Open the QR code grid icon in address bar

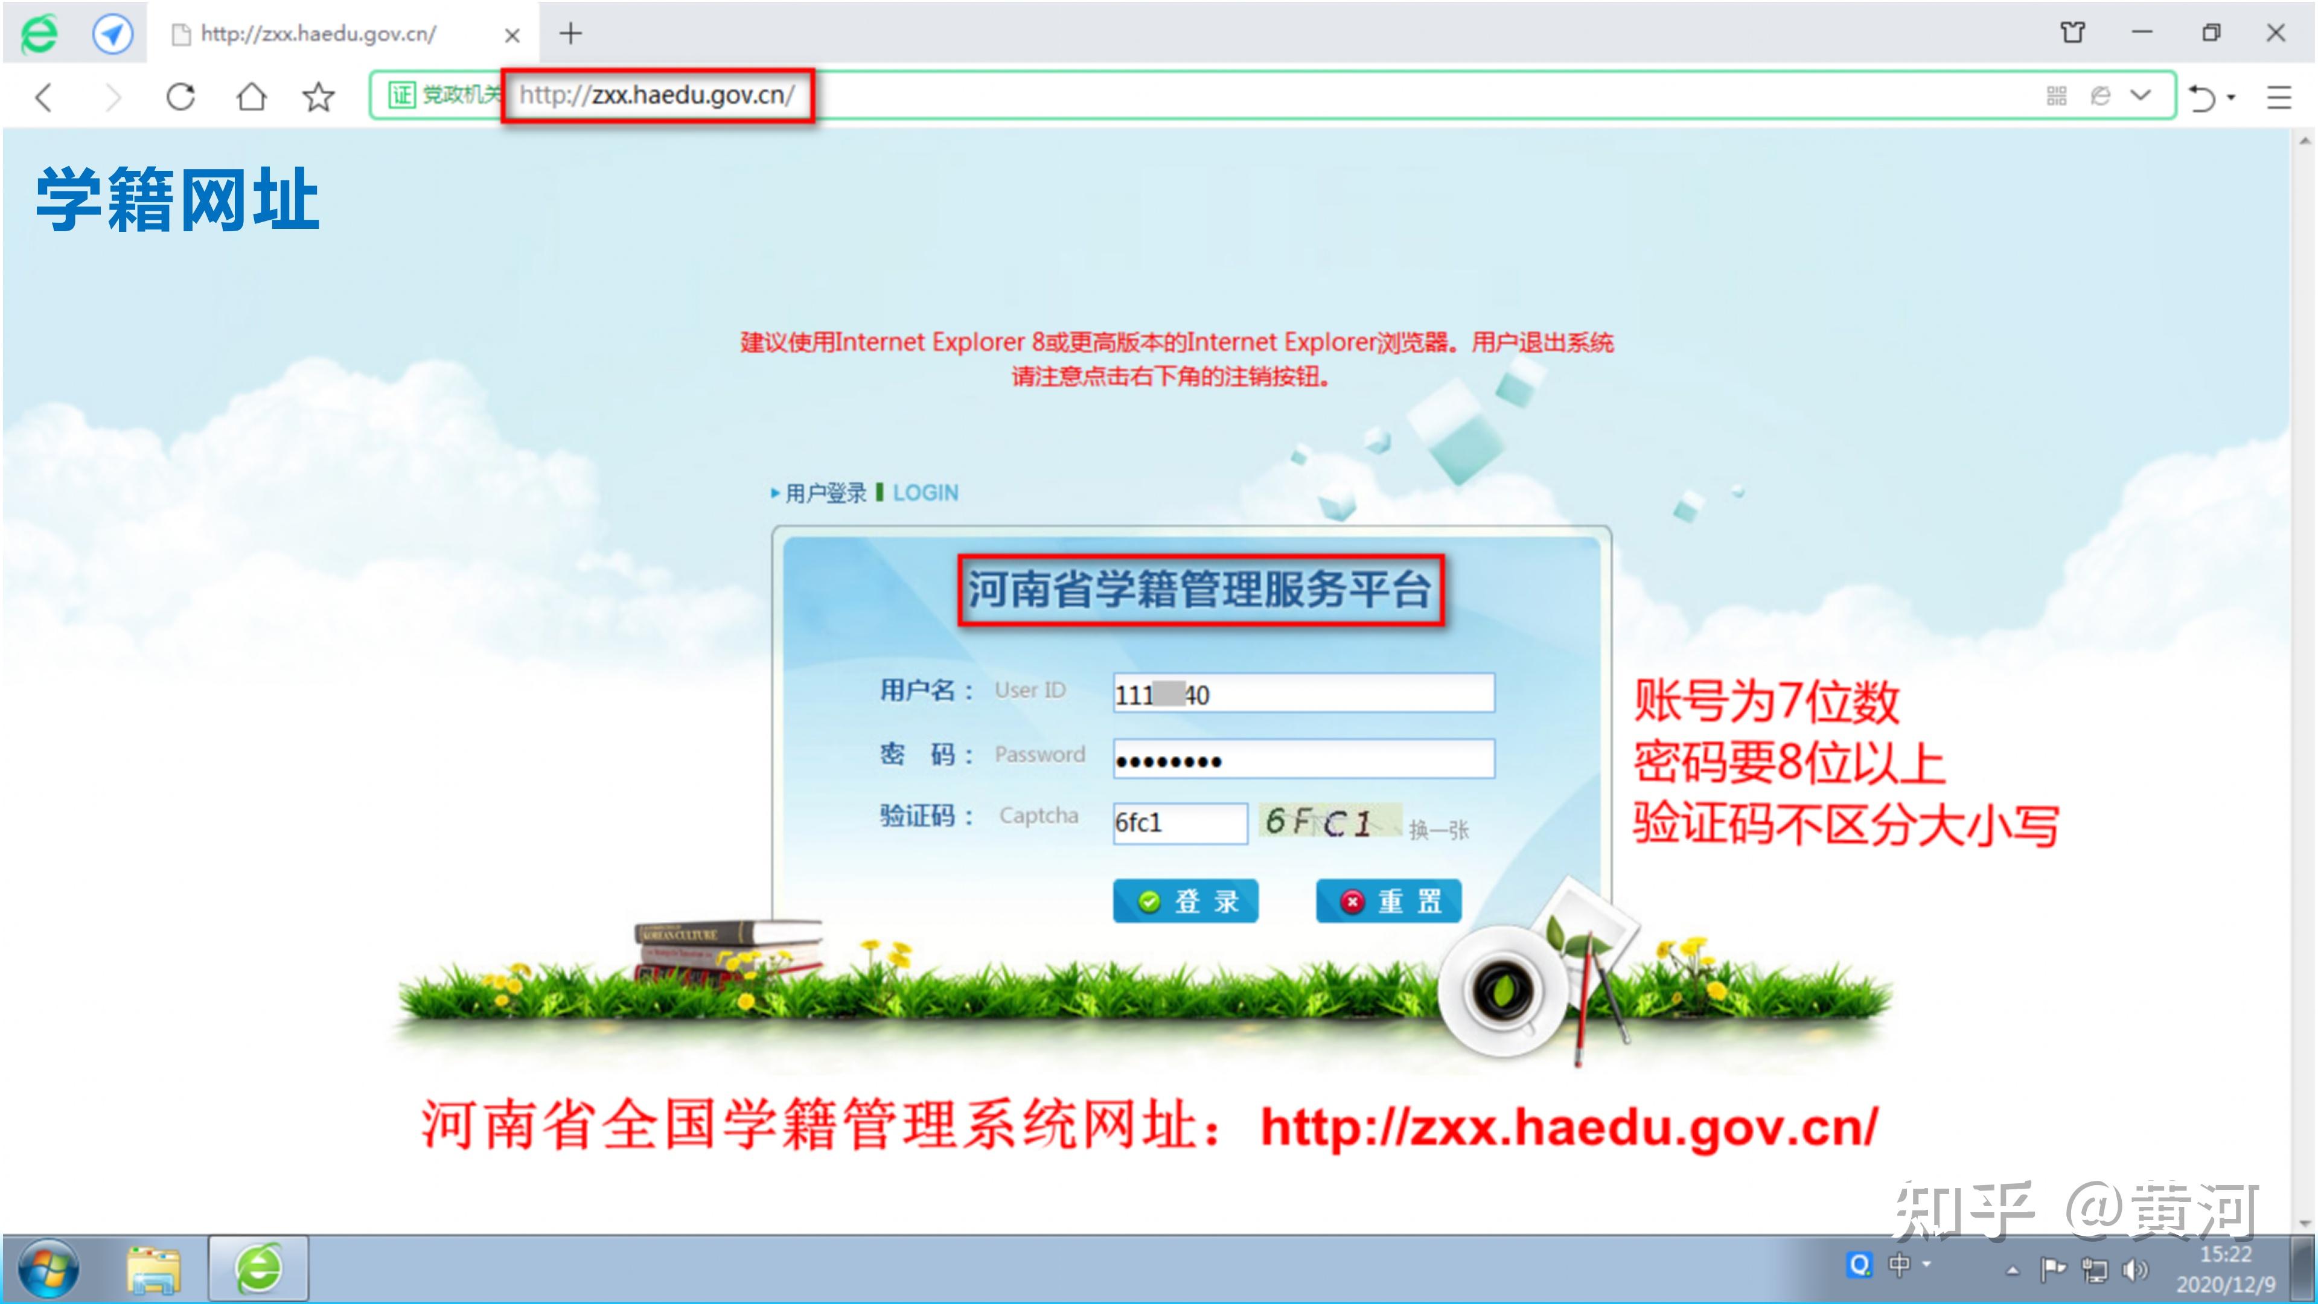click(2056, 95)
